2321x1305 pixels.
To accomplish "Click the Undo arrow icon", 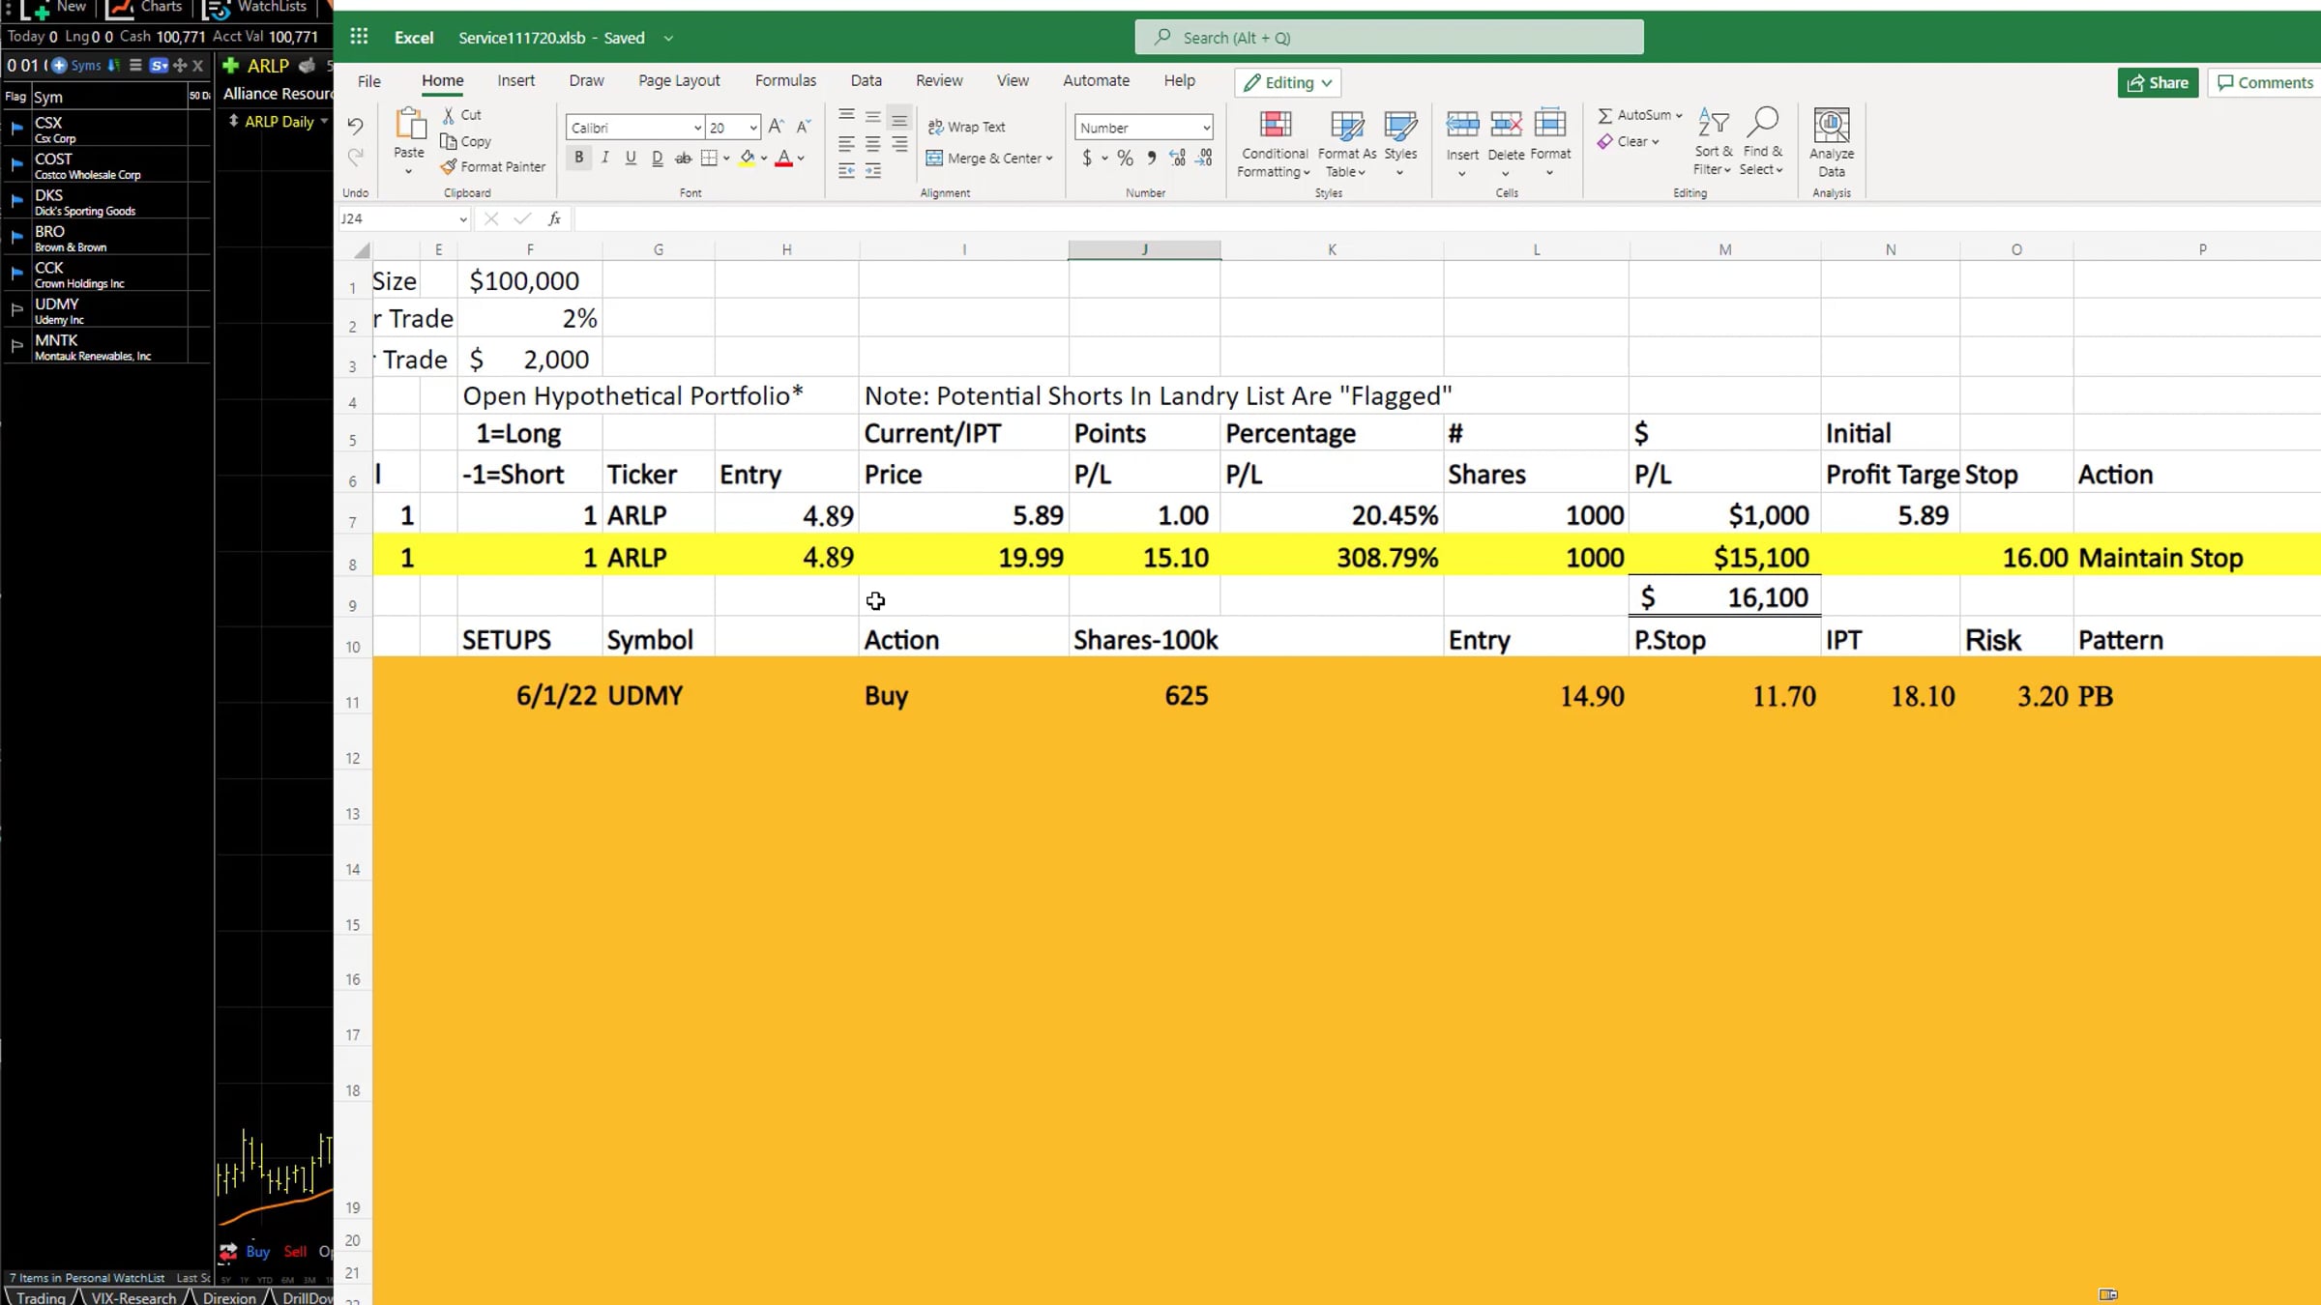I will coord(355,127).
